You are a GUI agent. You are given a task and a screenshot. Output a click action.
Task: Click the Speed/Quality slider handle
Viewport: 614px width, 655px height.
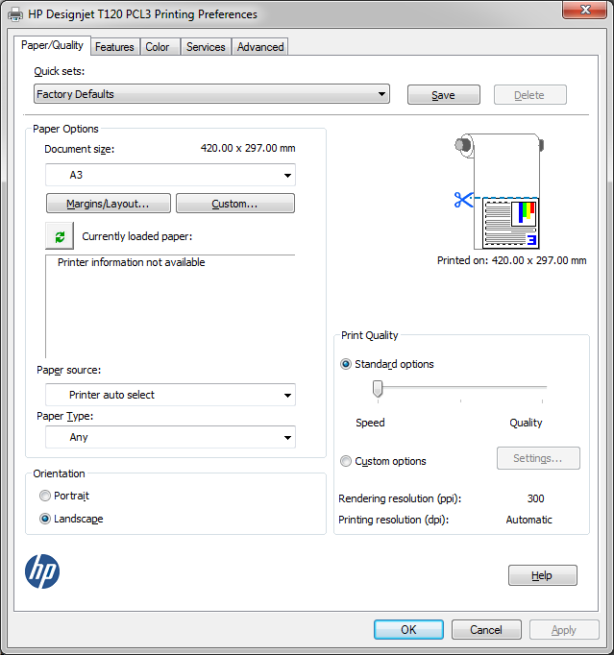pyautogui.click(x=378, y=388)
